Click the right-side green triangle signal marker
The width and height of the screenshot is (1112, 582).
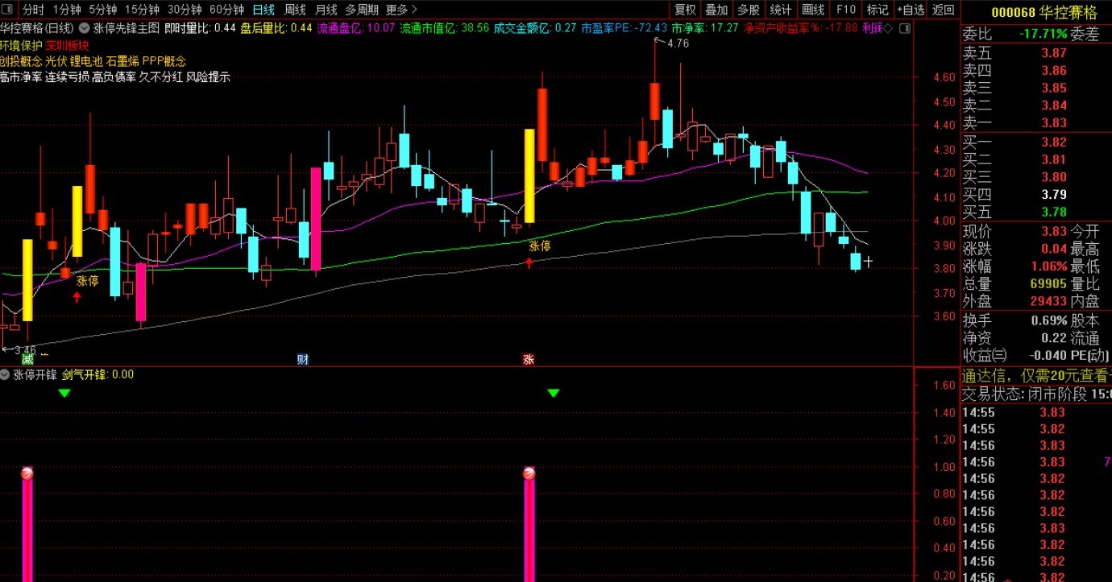click(554, 393)
